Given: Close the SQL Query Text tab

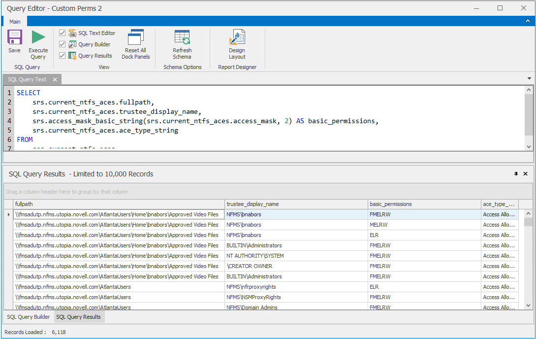Looking at the screenshot, I should point(55,79).
